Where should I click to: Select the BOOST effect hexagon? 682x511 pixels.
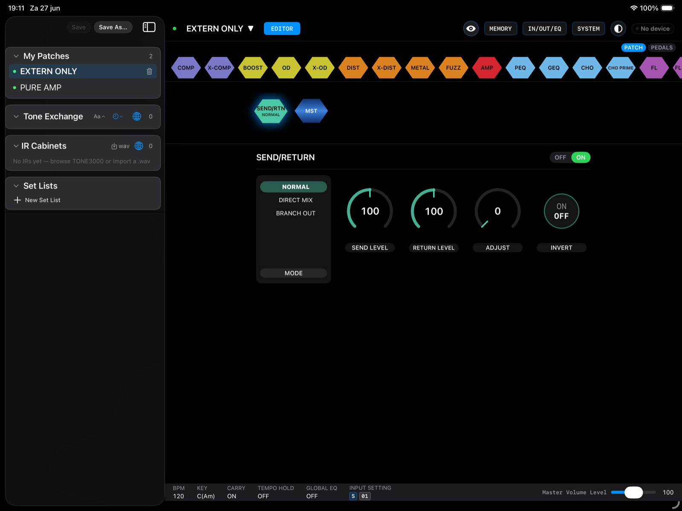(253, 68)
